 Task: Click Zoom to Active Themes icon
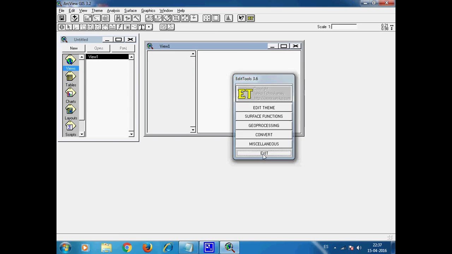158,18
